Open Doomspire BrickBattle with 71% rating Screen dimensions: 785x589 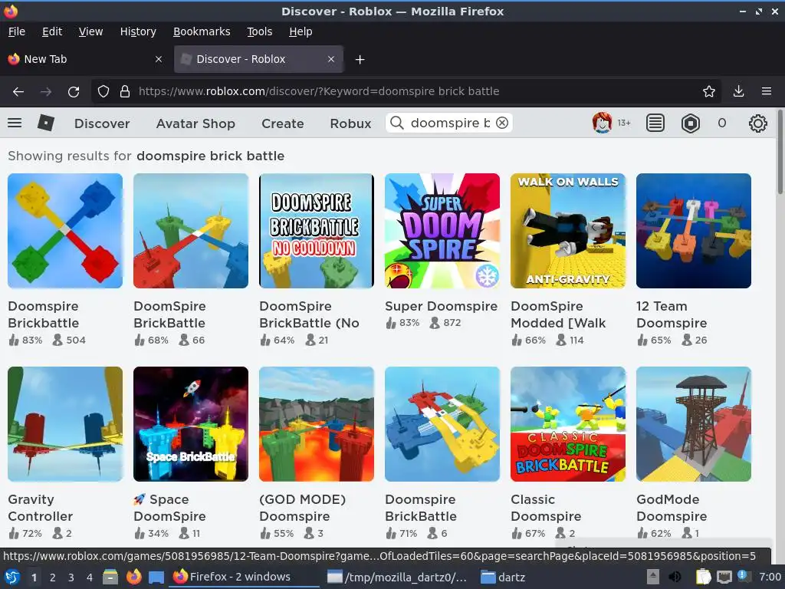[x=442, y=424]
